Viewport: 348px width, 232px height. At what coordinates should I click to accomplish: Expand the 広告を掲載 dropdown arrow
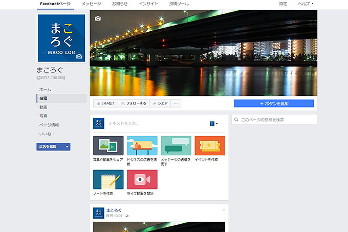coord(67,147)
